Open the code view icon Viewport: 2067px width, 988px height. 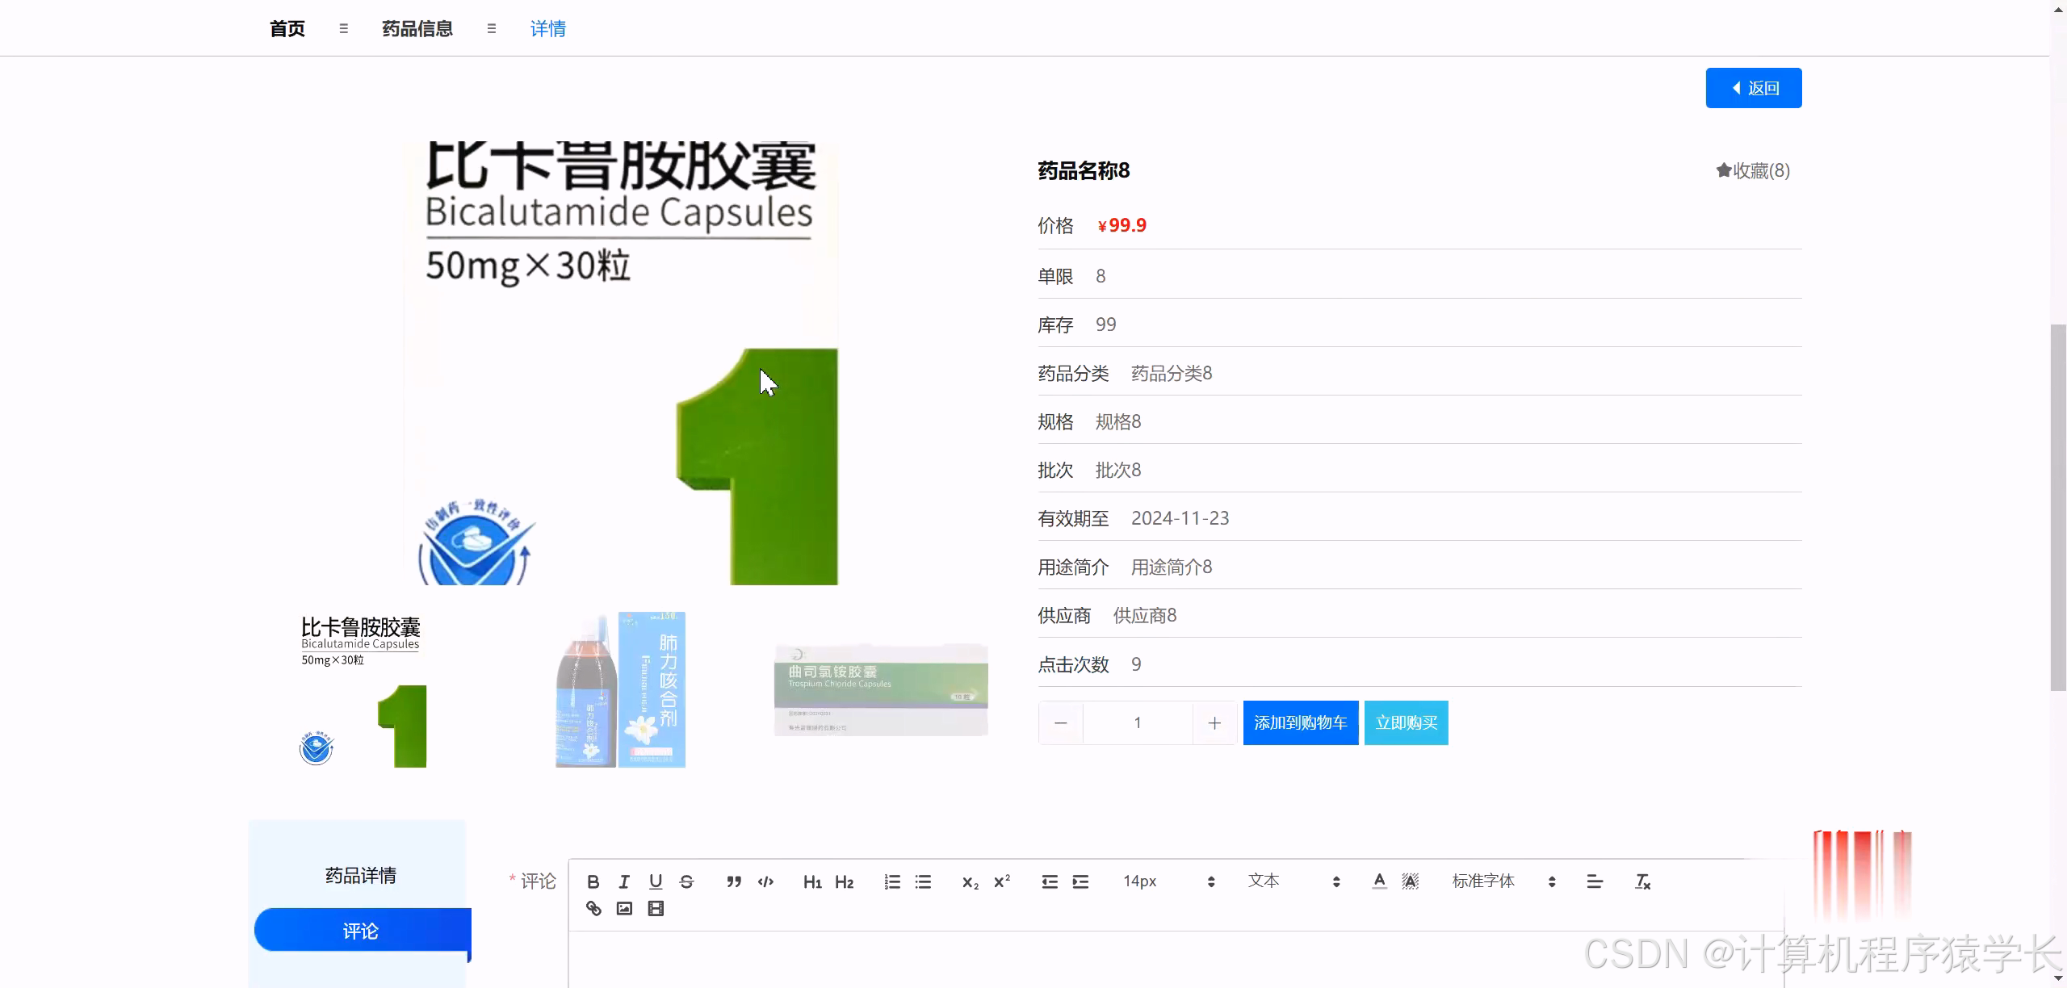click(765, 881)
